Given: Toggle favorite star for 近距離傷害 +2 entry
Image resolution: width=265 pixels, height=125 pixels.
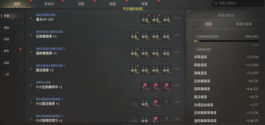Looking at the screenshot, I should pos(31,35).
